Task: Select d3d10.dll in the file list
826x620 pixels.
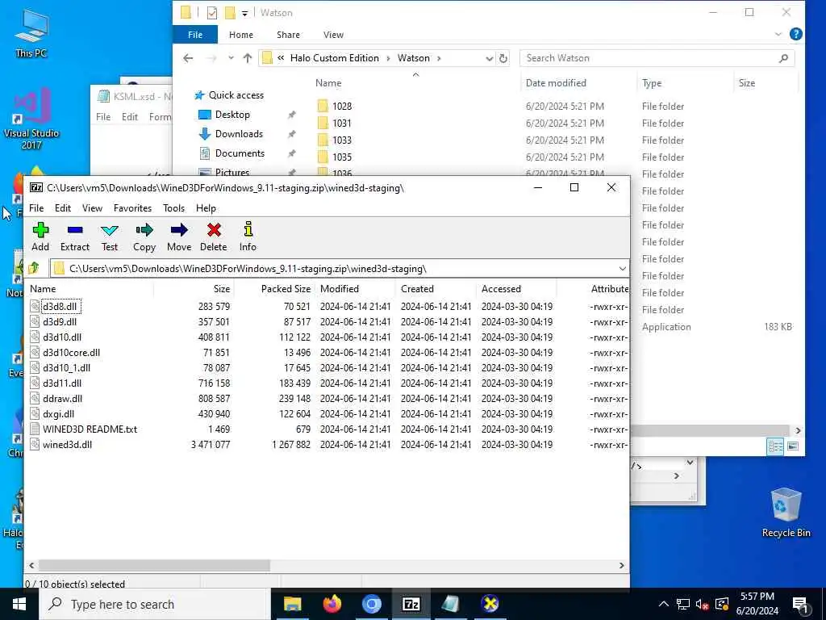Action: click(x=62, y=337)
